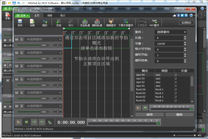
Task: Click the save icon in MixPad title bar
Action: pos(14,3)
